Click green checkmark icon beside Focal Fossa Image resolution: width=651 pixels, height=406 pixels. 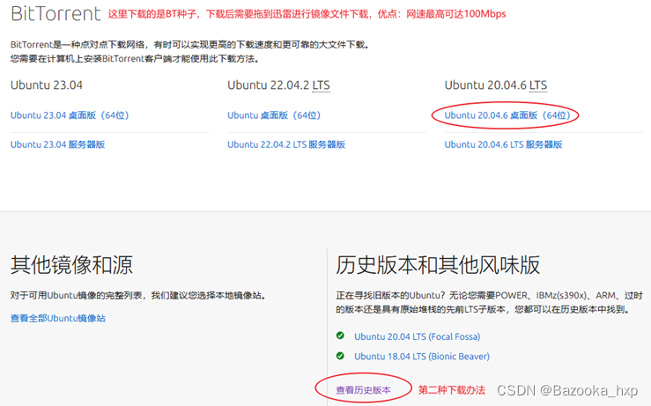coord(340,336)
